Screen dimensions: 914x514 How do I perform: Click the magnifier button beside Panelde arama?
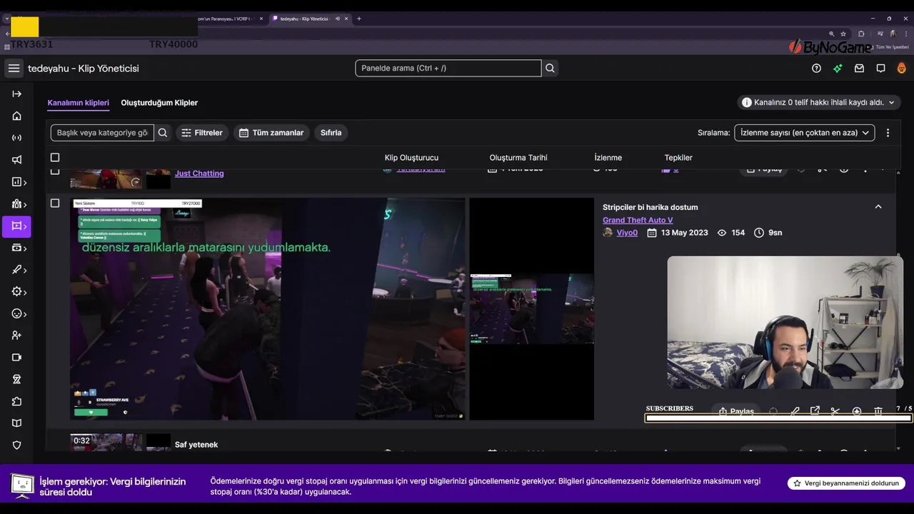(x=550, y=69)
